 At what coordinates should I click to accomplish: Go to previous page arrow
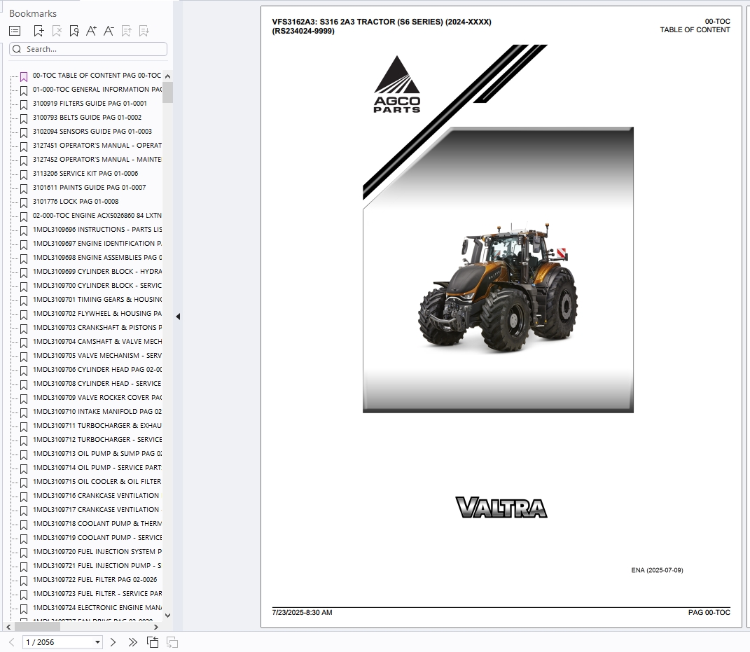12,642
